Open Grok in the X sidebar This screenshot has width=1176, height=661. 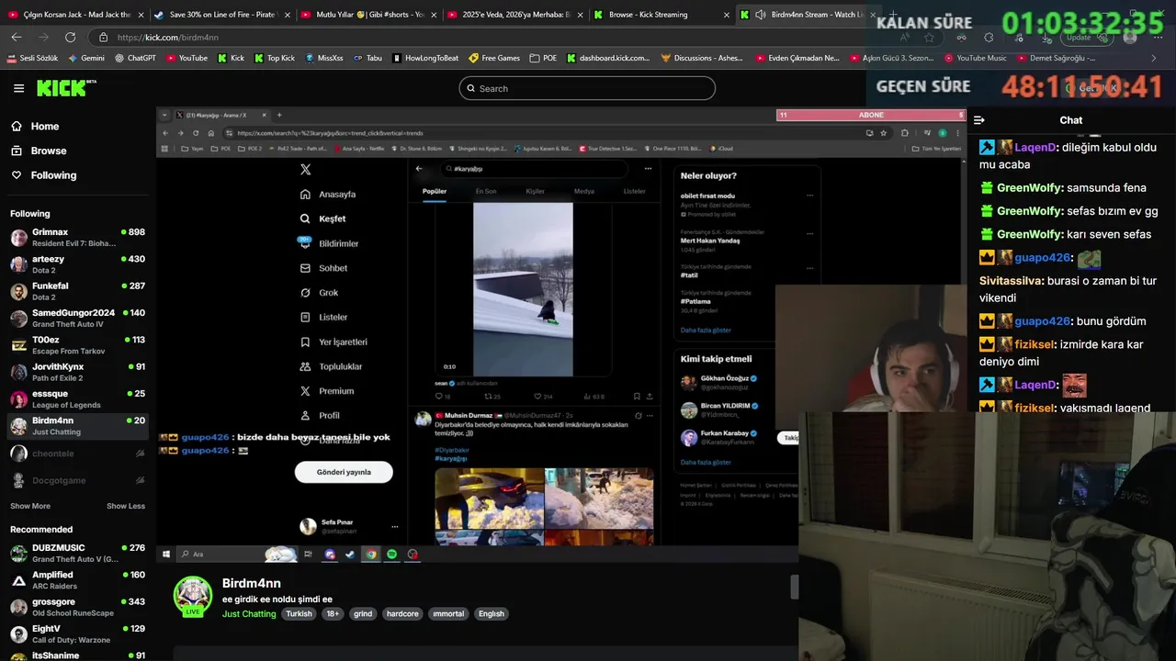pos(319,293)
